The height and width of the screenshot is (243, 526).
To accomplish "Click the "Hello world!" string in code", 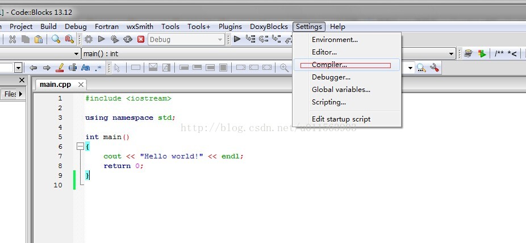I will (172, 156).
